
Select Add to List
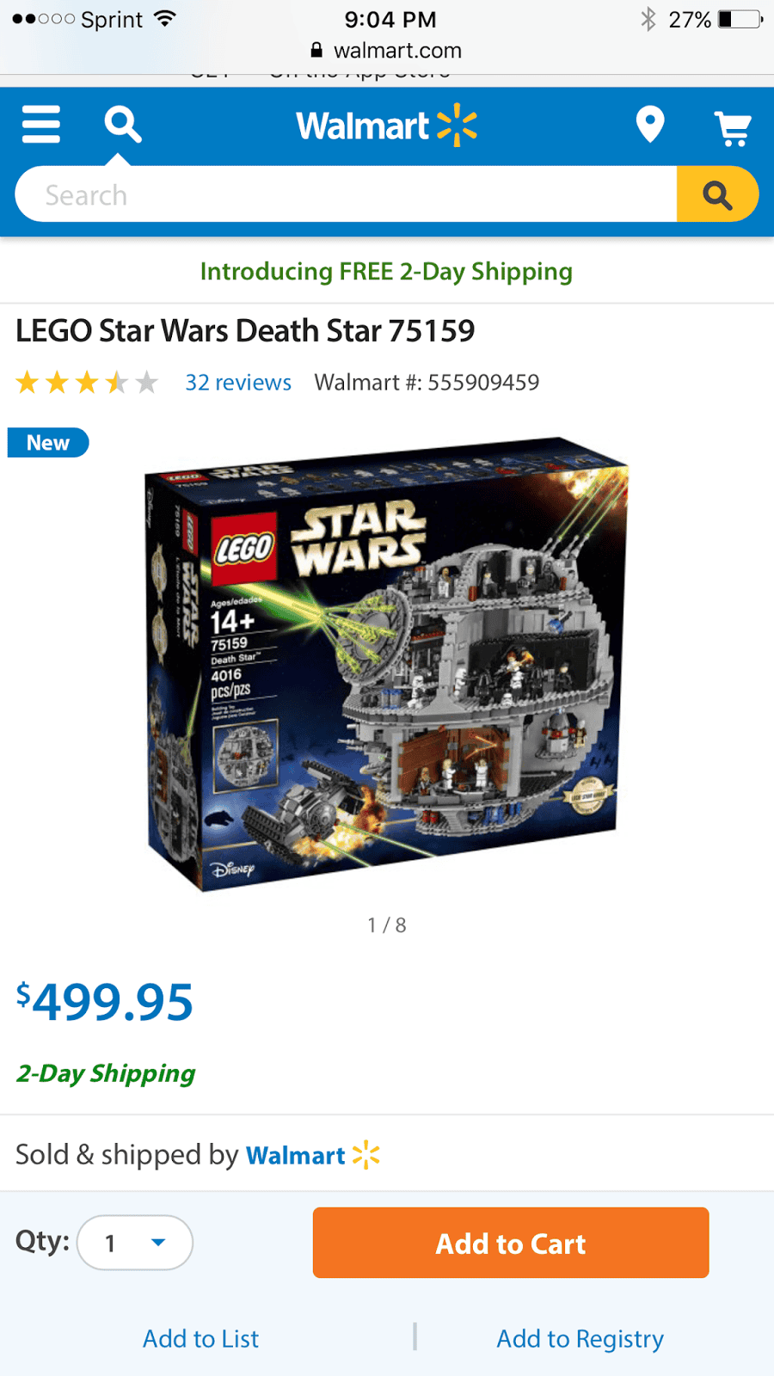[x=200, y=1339]
